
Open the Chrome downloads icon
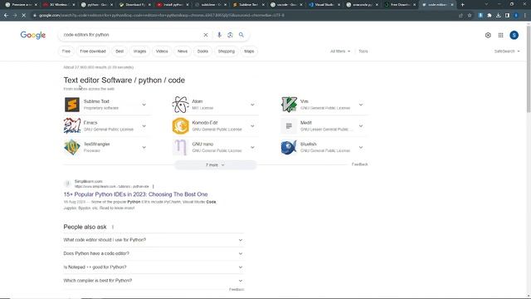(498, 15)
